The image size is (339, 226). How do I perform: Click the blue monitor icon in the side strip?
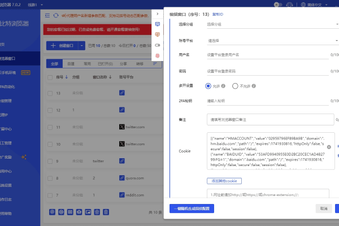tap(158, 24)
